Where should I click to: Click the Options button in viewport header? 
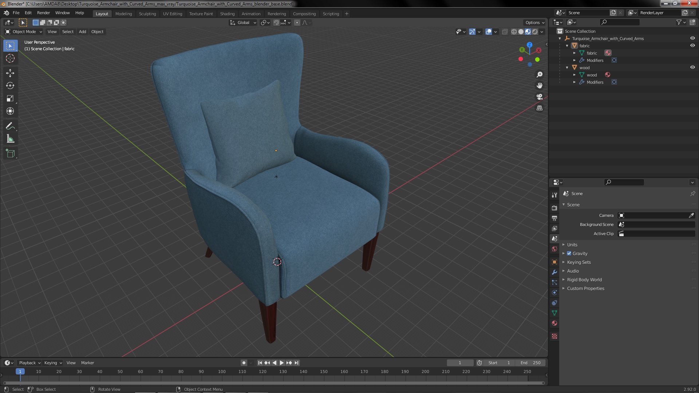(534, 23)
